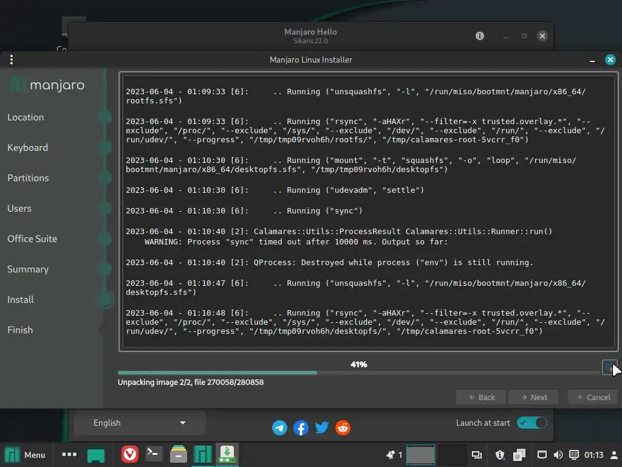Screen dimensions: 622x467
Task: Click the Cancel button
Action: point(593,397)
